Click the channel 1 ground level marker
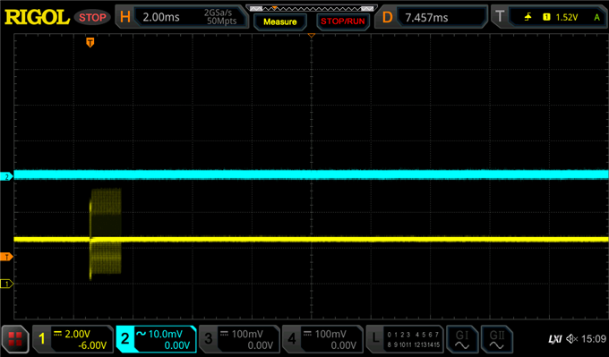Image resolution: width=609 pixels, height=357 pixels. (6, 284)
